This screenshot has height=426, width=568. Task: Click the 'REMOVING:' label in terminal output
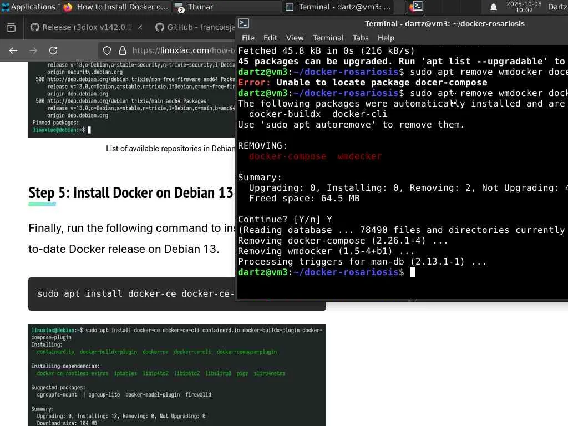(x=262, y=146)
